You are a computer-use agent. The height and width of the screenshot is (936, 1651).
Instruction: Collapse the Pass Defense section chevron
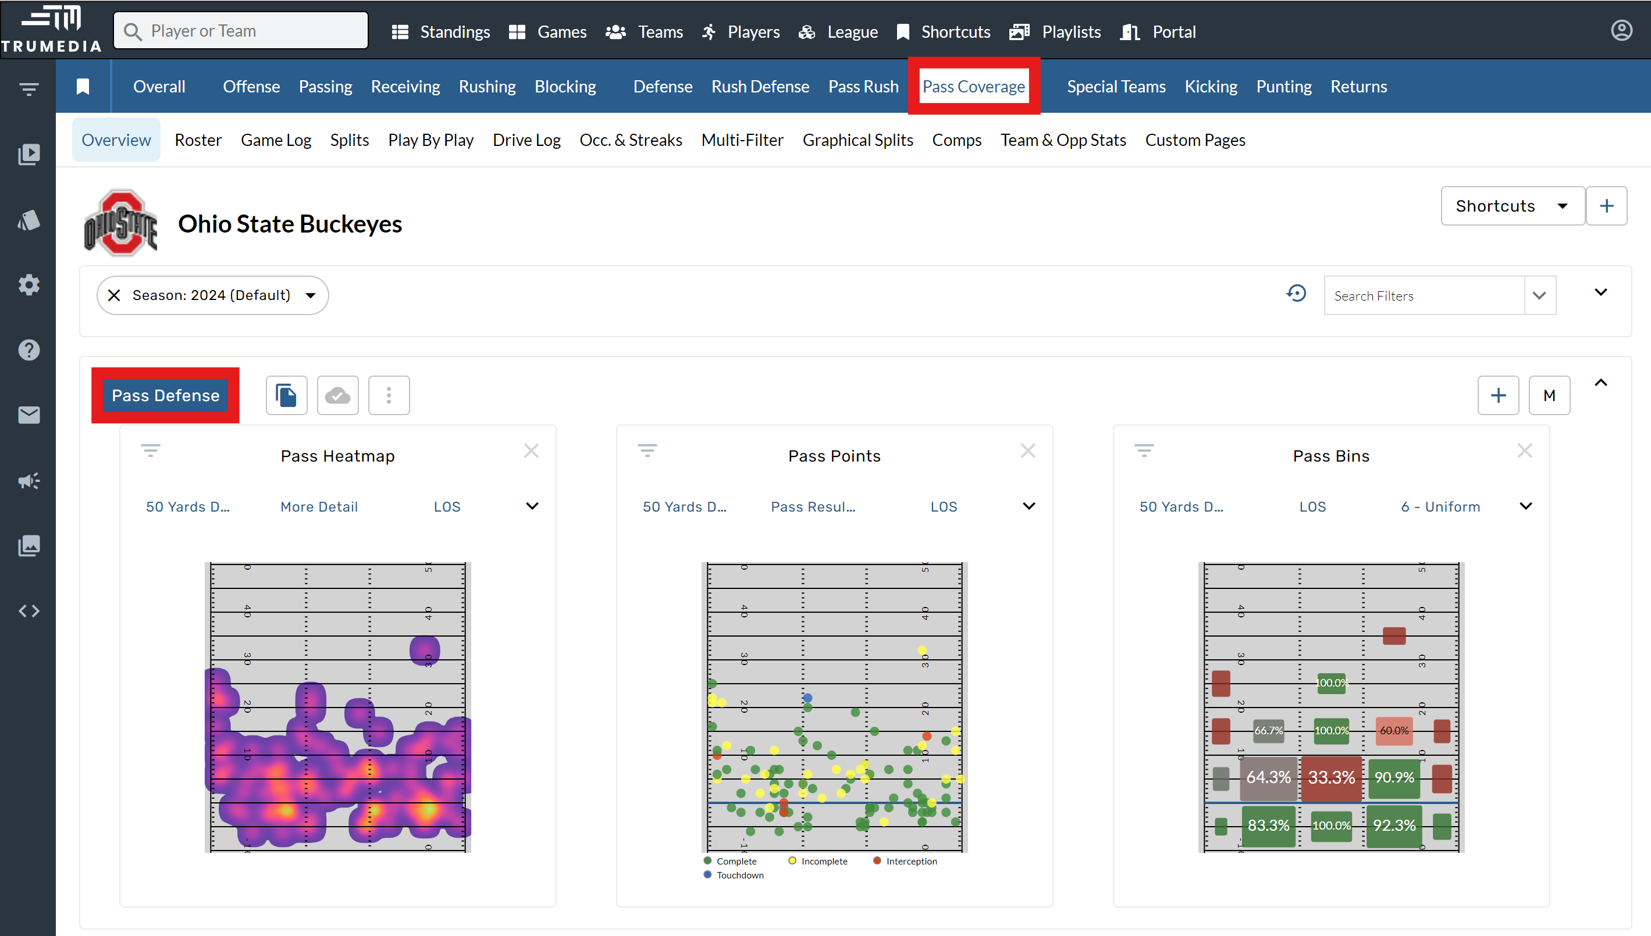coord(1601,383)
